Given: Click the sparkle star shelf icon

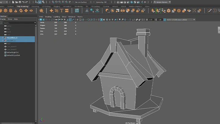Looking at the screenshot, I should 51,11.
